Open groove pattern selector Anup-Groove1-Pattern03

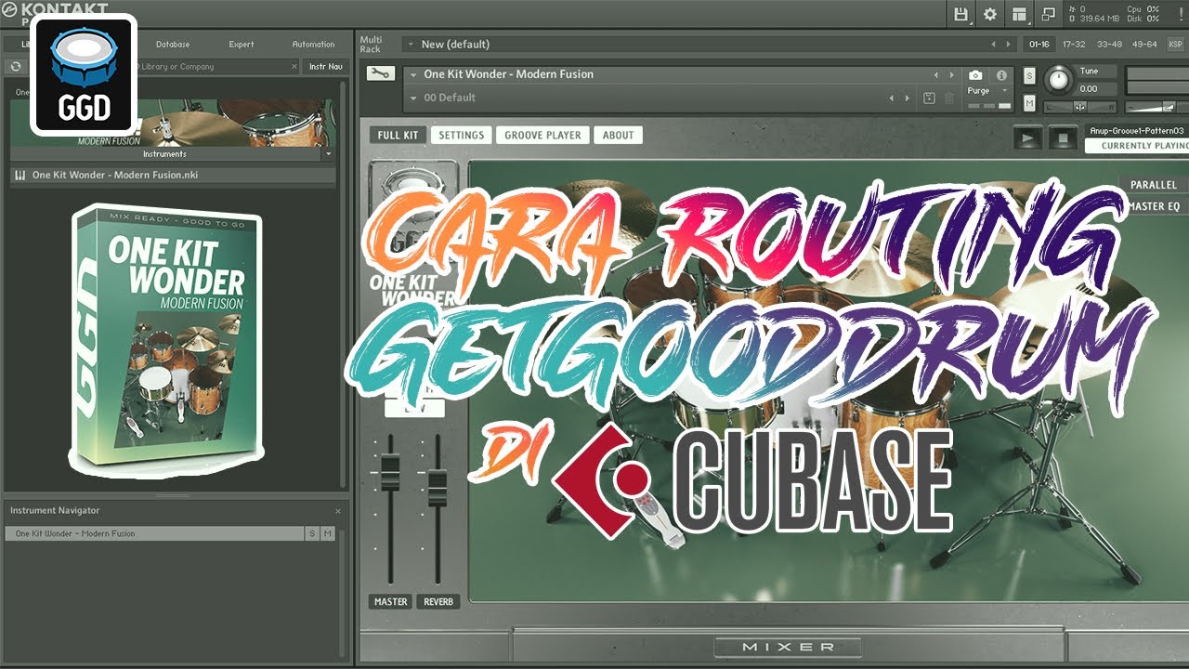(x=1136, y=131)
